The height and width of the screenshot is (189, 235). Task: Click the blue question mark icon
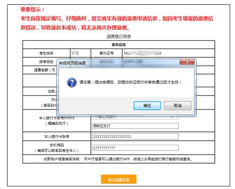coord(72,82)
